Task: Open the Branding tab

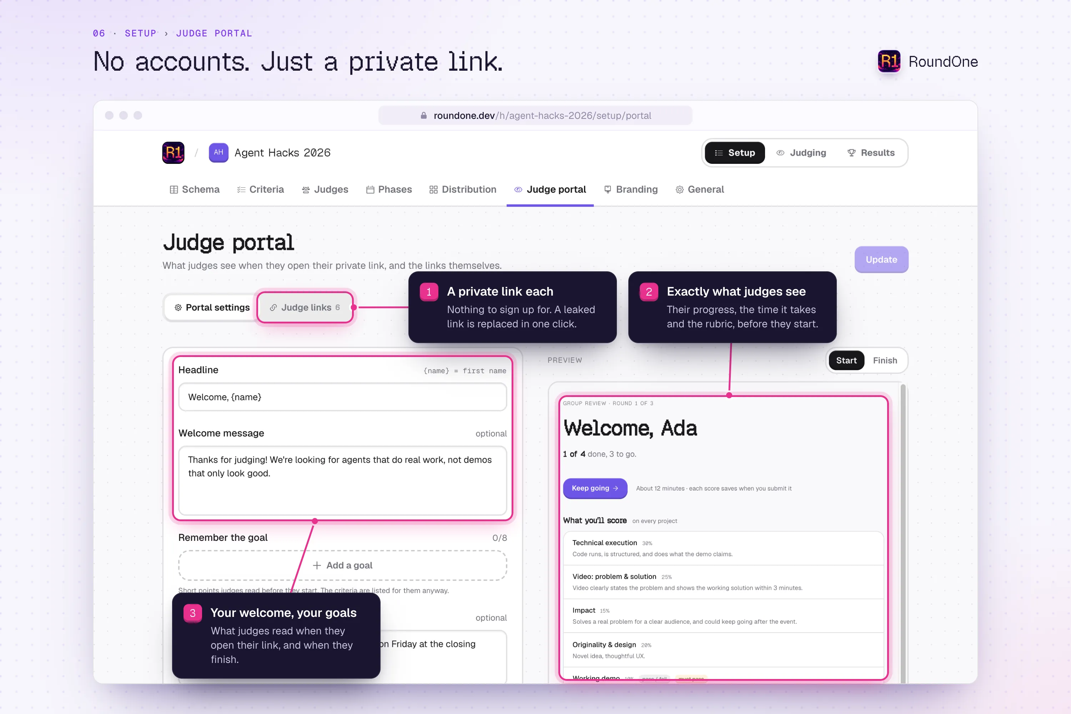Action: click(631, 190)
